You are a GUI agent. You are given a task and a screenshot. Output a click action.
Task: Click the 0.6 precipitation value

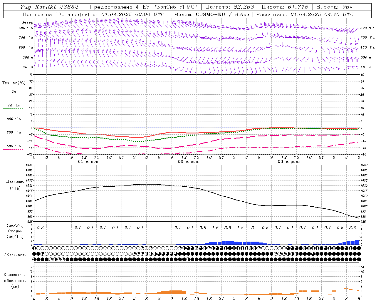(x=203, y=228)
